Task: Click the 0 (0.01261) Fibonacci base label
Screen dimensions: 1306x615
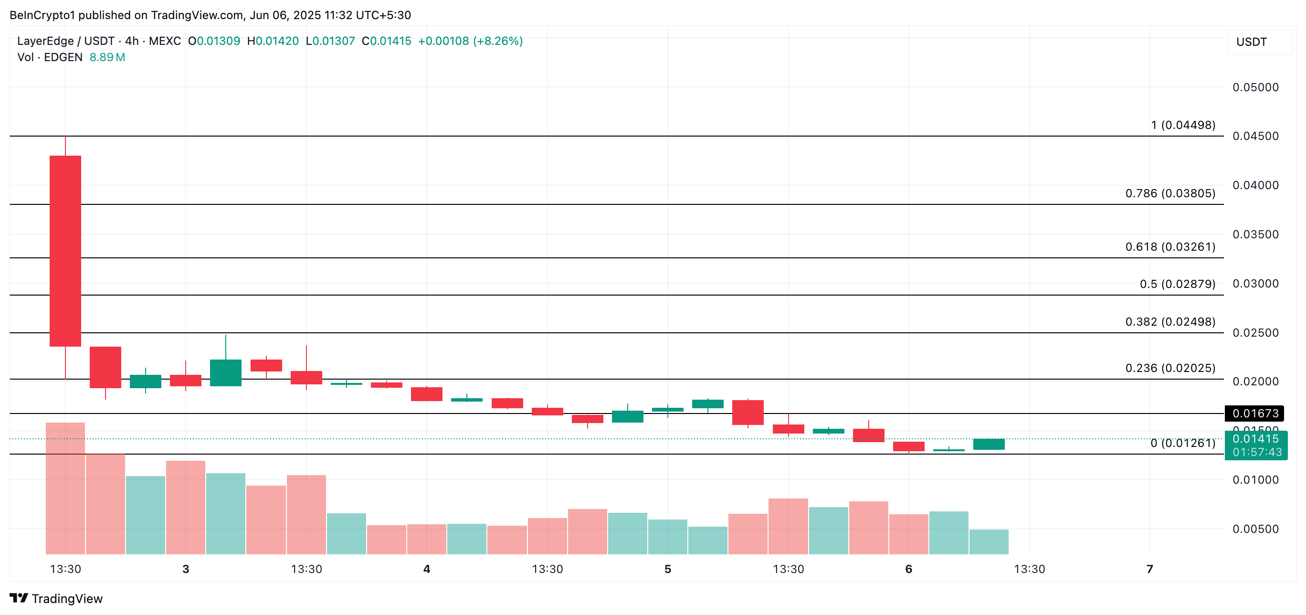Action: click(x=1182, y=443)
